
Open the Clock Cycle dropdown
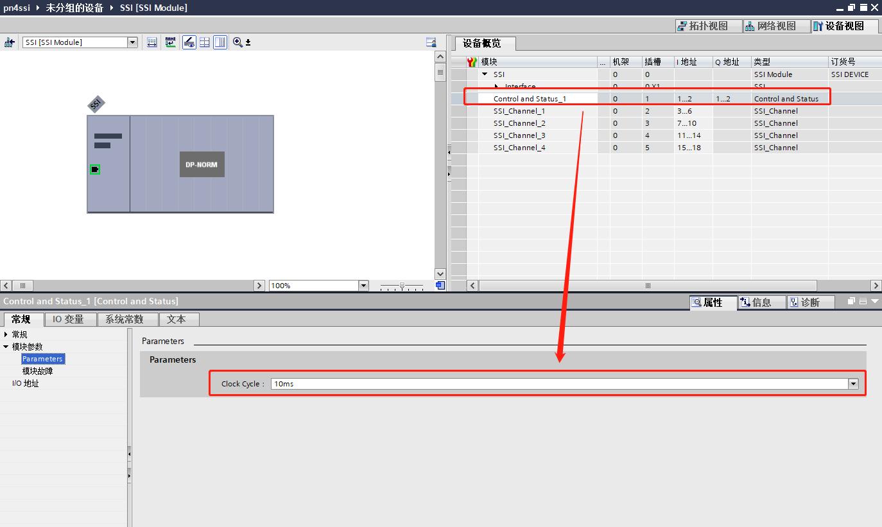coord(853,384)
